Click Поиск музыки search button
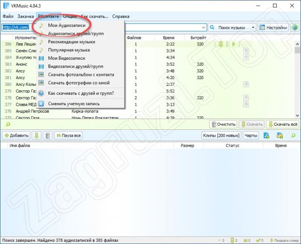This screenshot has width=301, height=244. pos(229,28)
